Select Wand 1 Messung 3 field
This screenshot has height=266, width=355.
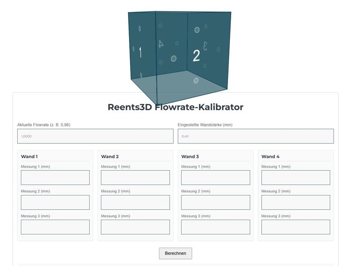pyautogui.click(x=55, y=227)
